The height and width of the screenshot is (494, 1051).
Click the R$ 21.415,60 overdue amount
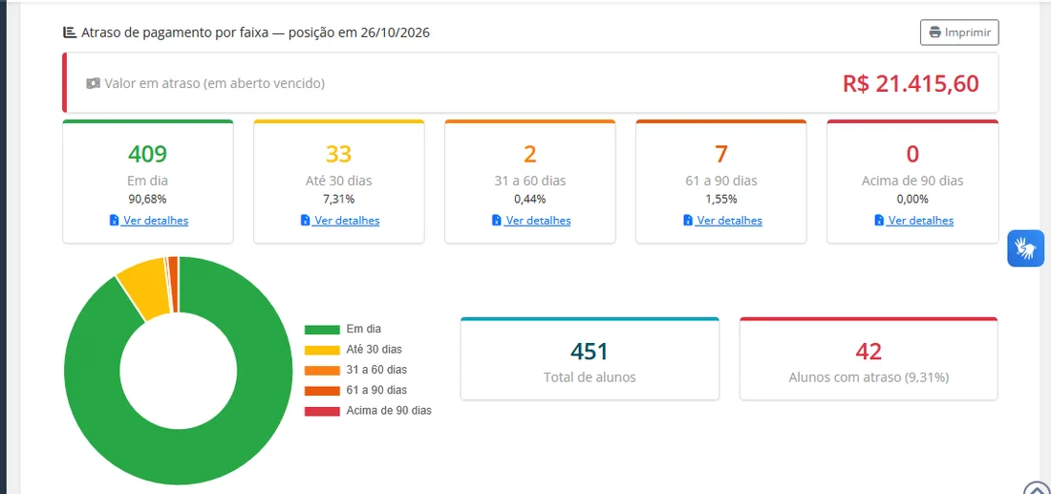(x=911, y=84)
